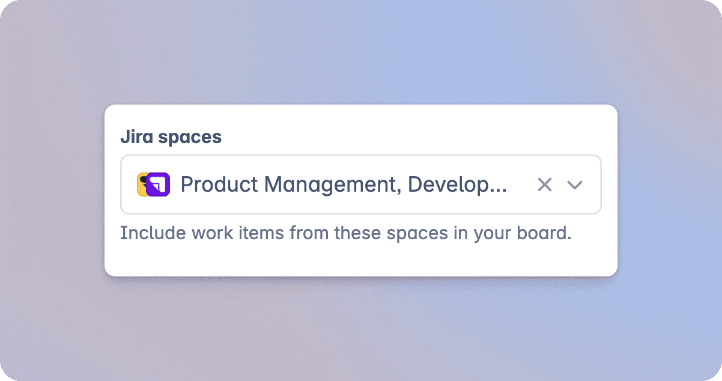The height and width of the screenshot is (381, 722).
Task: Click 'Include work items from these spaces' helper text
Action: pyautogui.click(x=345, y=233)
